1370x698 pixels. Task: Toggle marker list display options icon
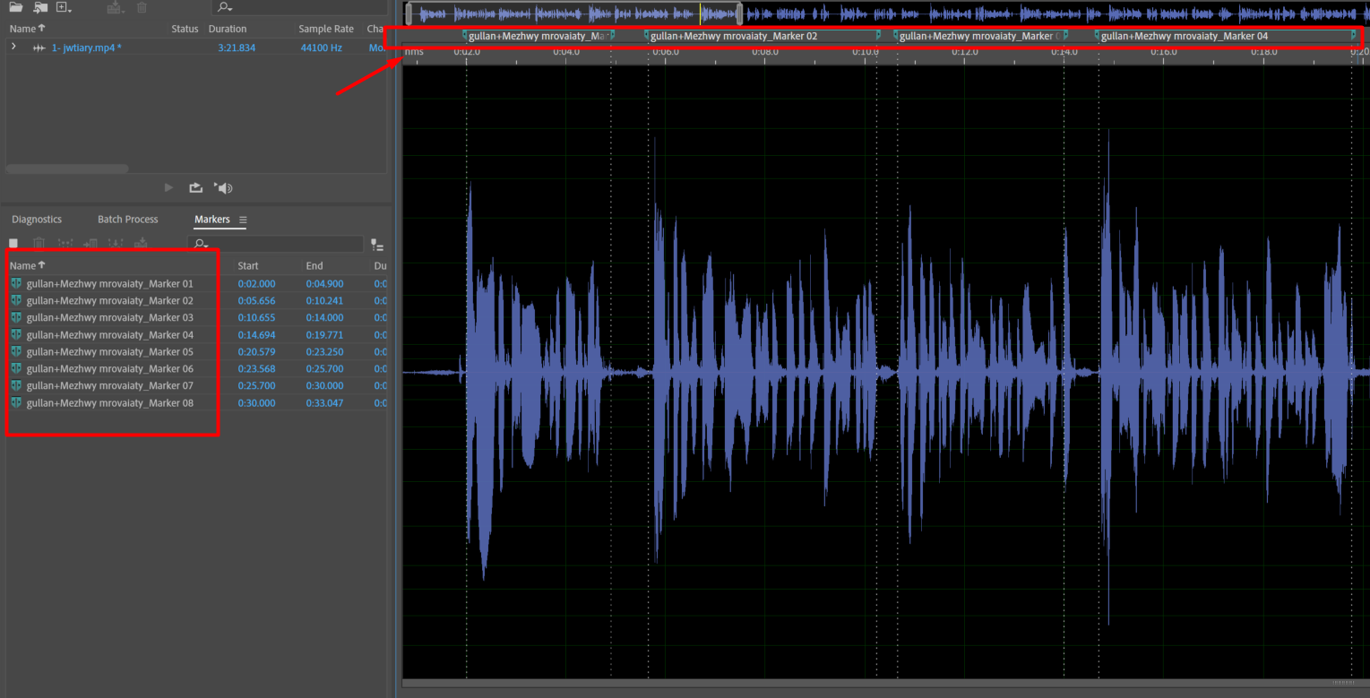pyautogui.click(x=377, y=246)
